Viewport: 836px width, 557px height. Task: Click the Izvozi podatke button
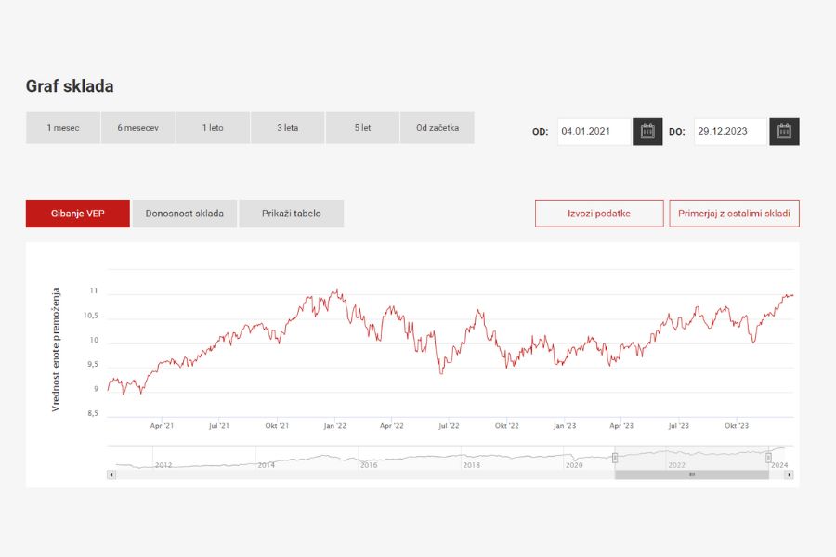tap(599, 214)
